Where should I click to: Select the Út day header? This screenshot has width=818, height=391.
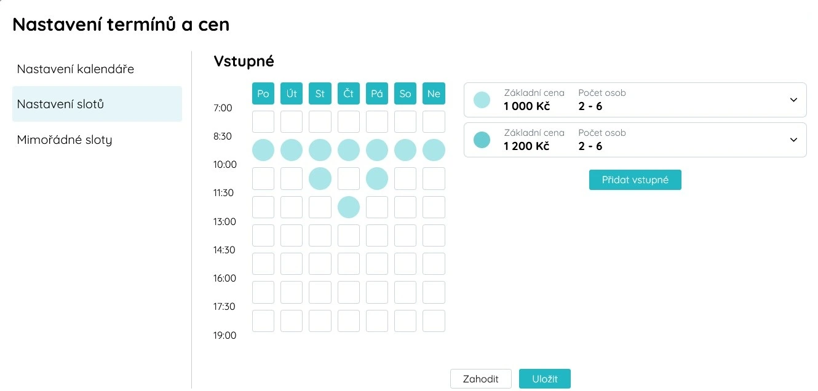(x=292, y=93)
